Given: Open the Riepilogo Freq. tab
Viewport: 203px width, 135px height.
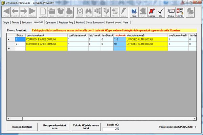Looking at the screenshot, I should pyautogui.click(x=66, y=22).
